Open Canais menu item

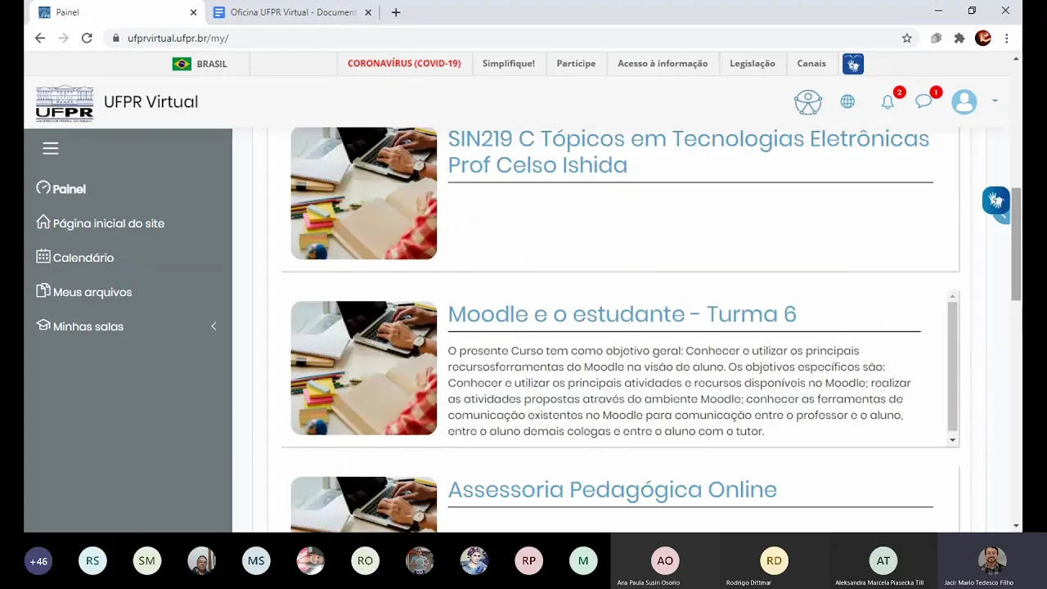pyautogui.click(x=811, y=63)
